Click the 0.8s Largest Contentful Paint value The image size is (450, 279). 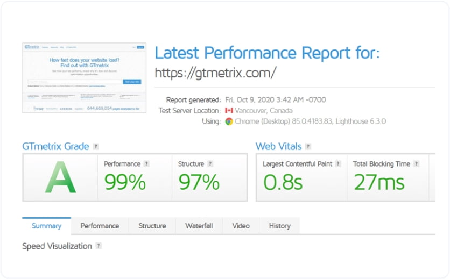(283, 182)
